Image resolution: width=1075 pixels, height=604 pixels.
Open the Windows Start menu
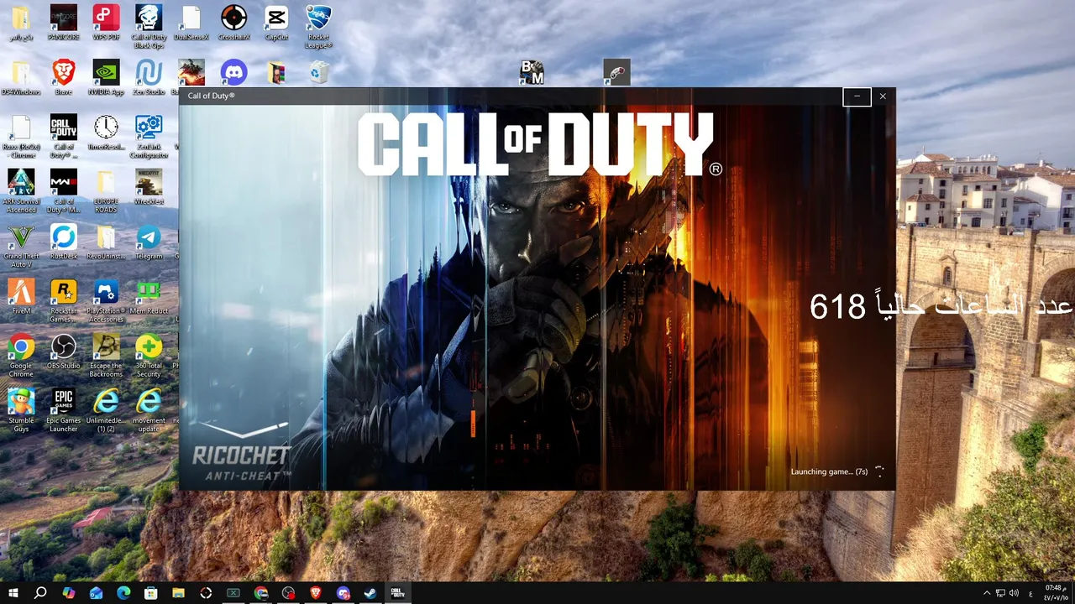coord(13,592)
